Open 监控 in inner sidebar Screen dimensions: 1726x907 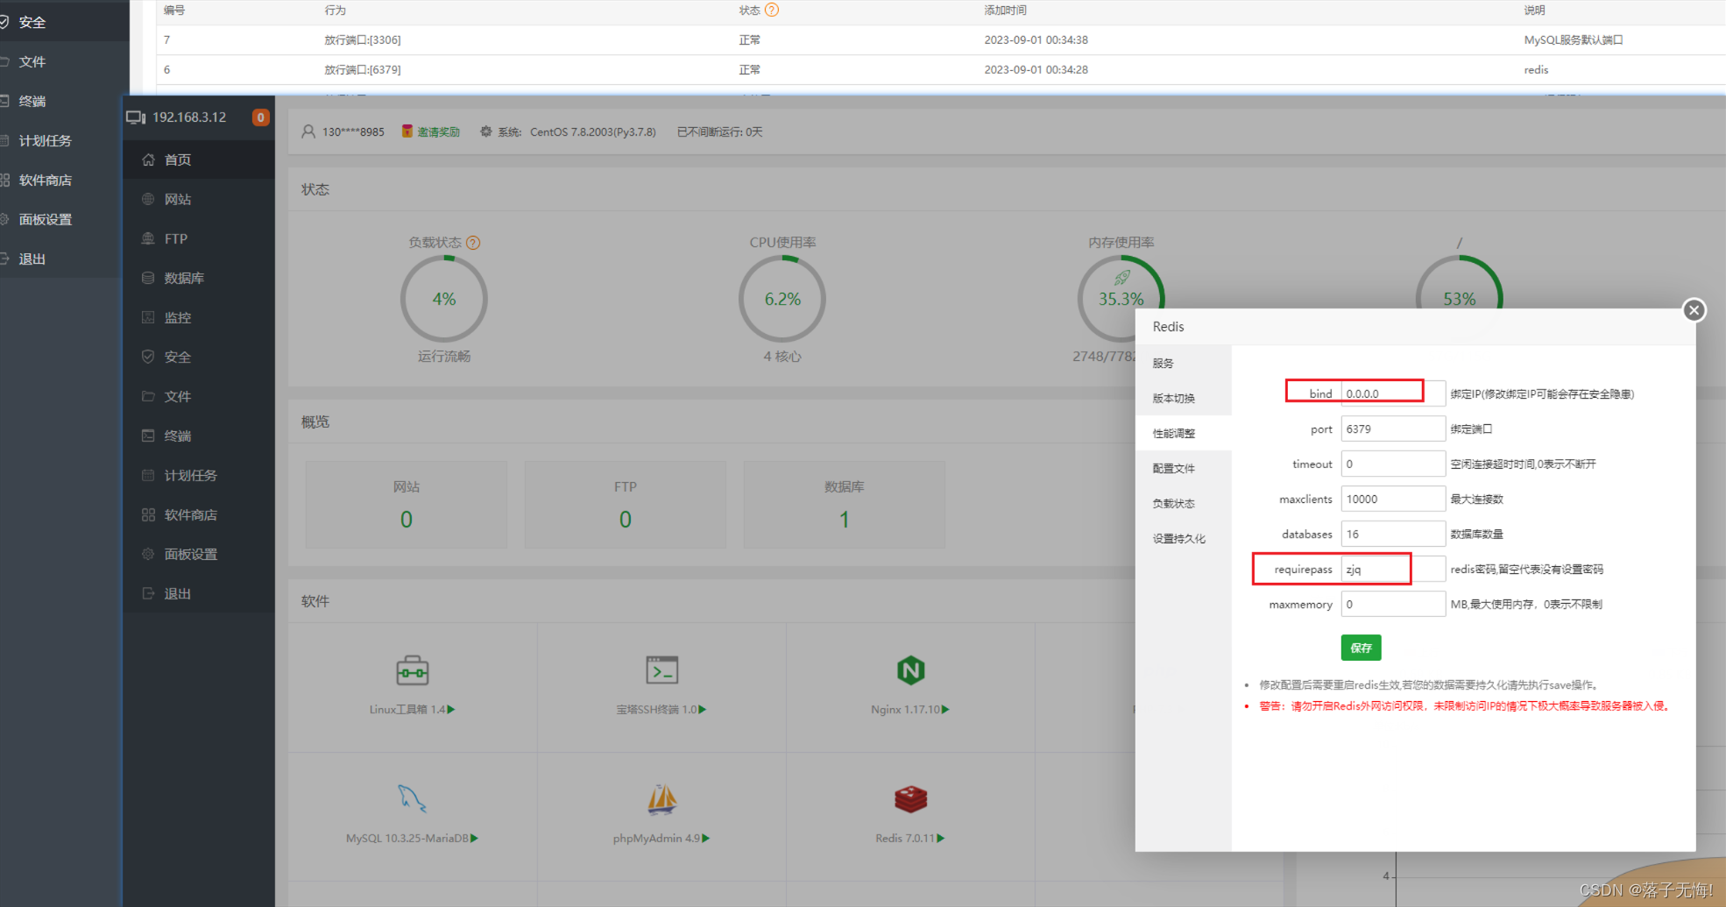coord(199,317)
